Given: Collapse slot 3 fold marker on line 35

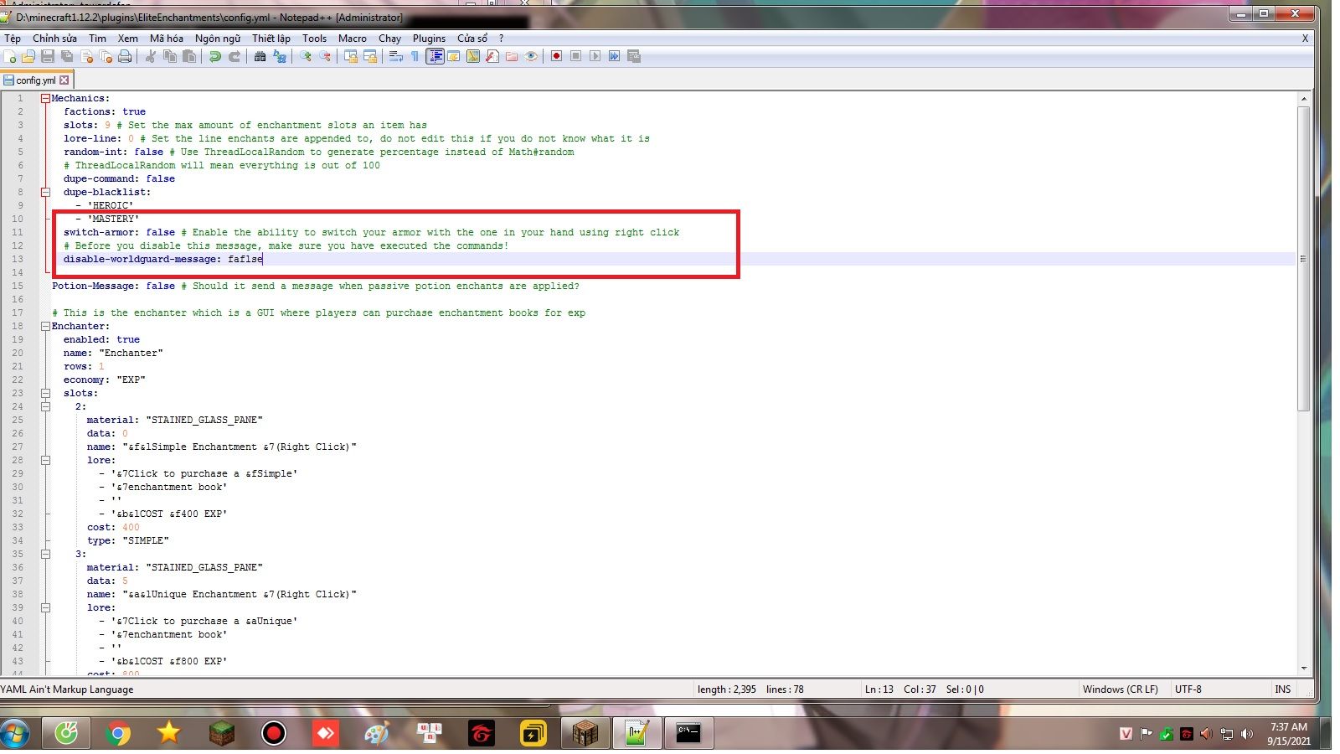Looking at the screenshot, I should 45,554.
